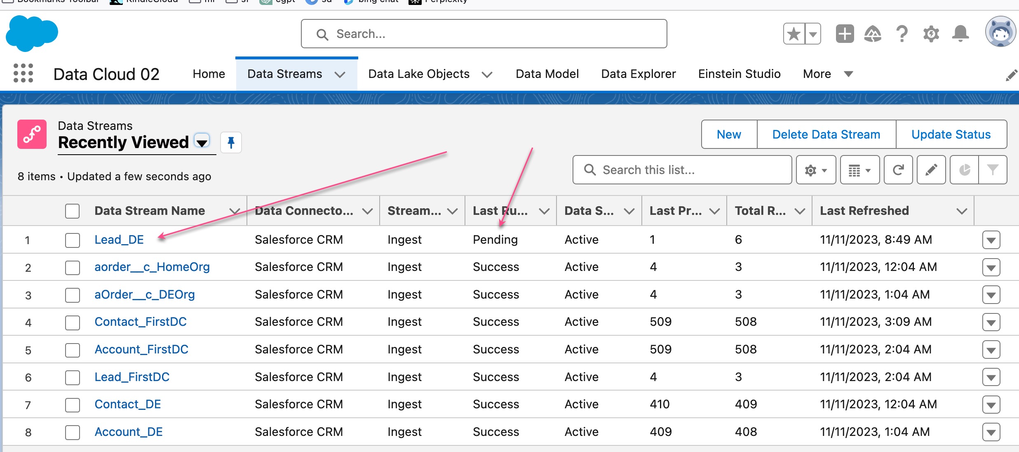This screenshot has width=1019, height=452.
Task: Open the Notifications bell
Action: [960, 34]
